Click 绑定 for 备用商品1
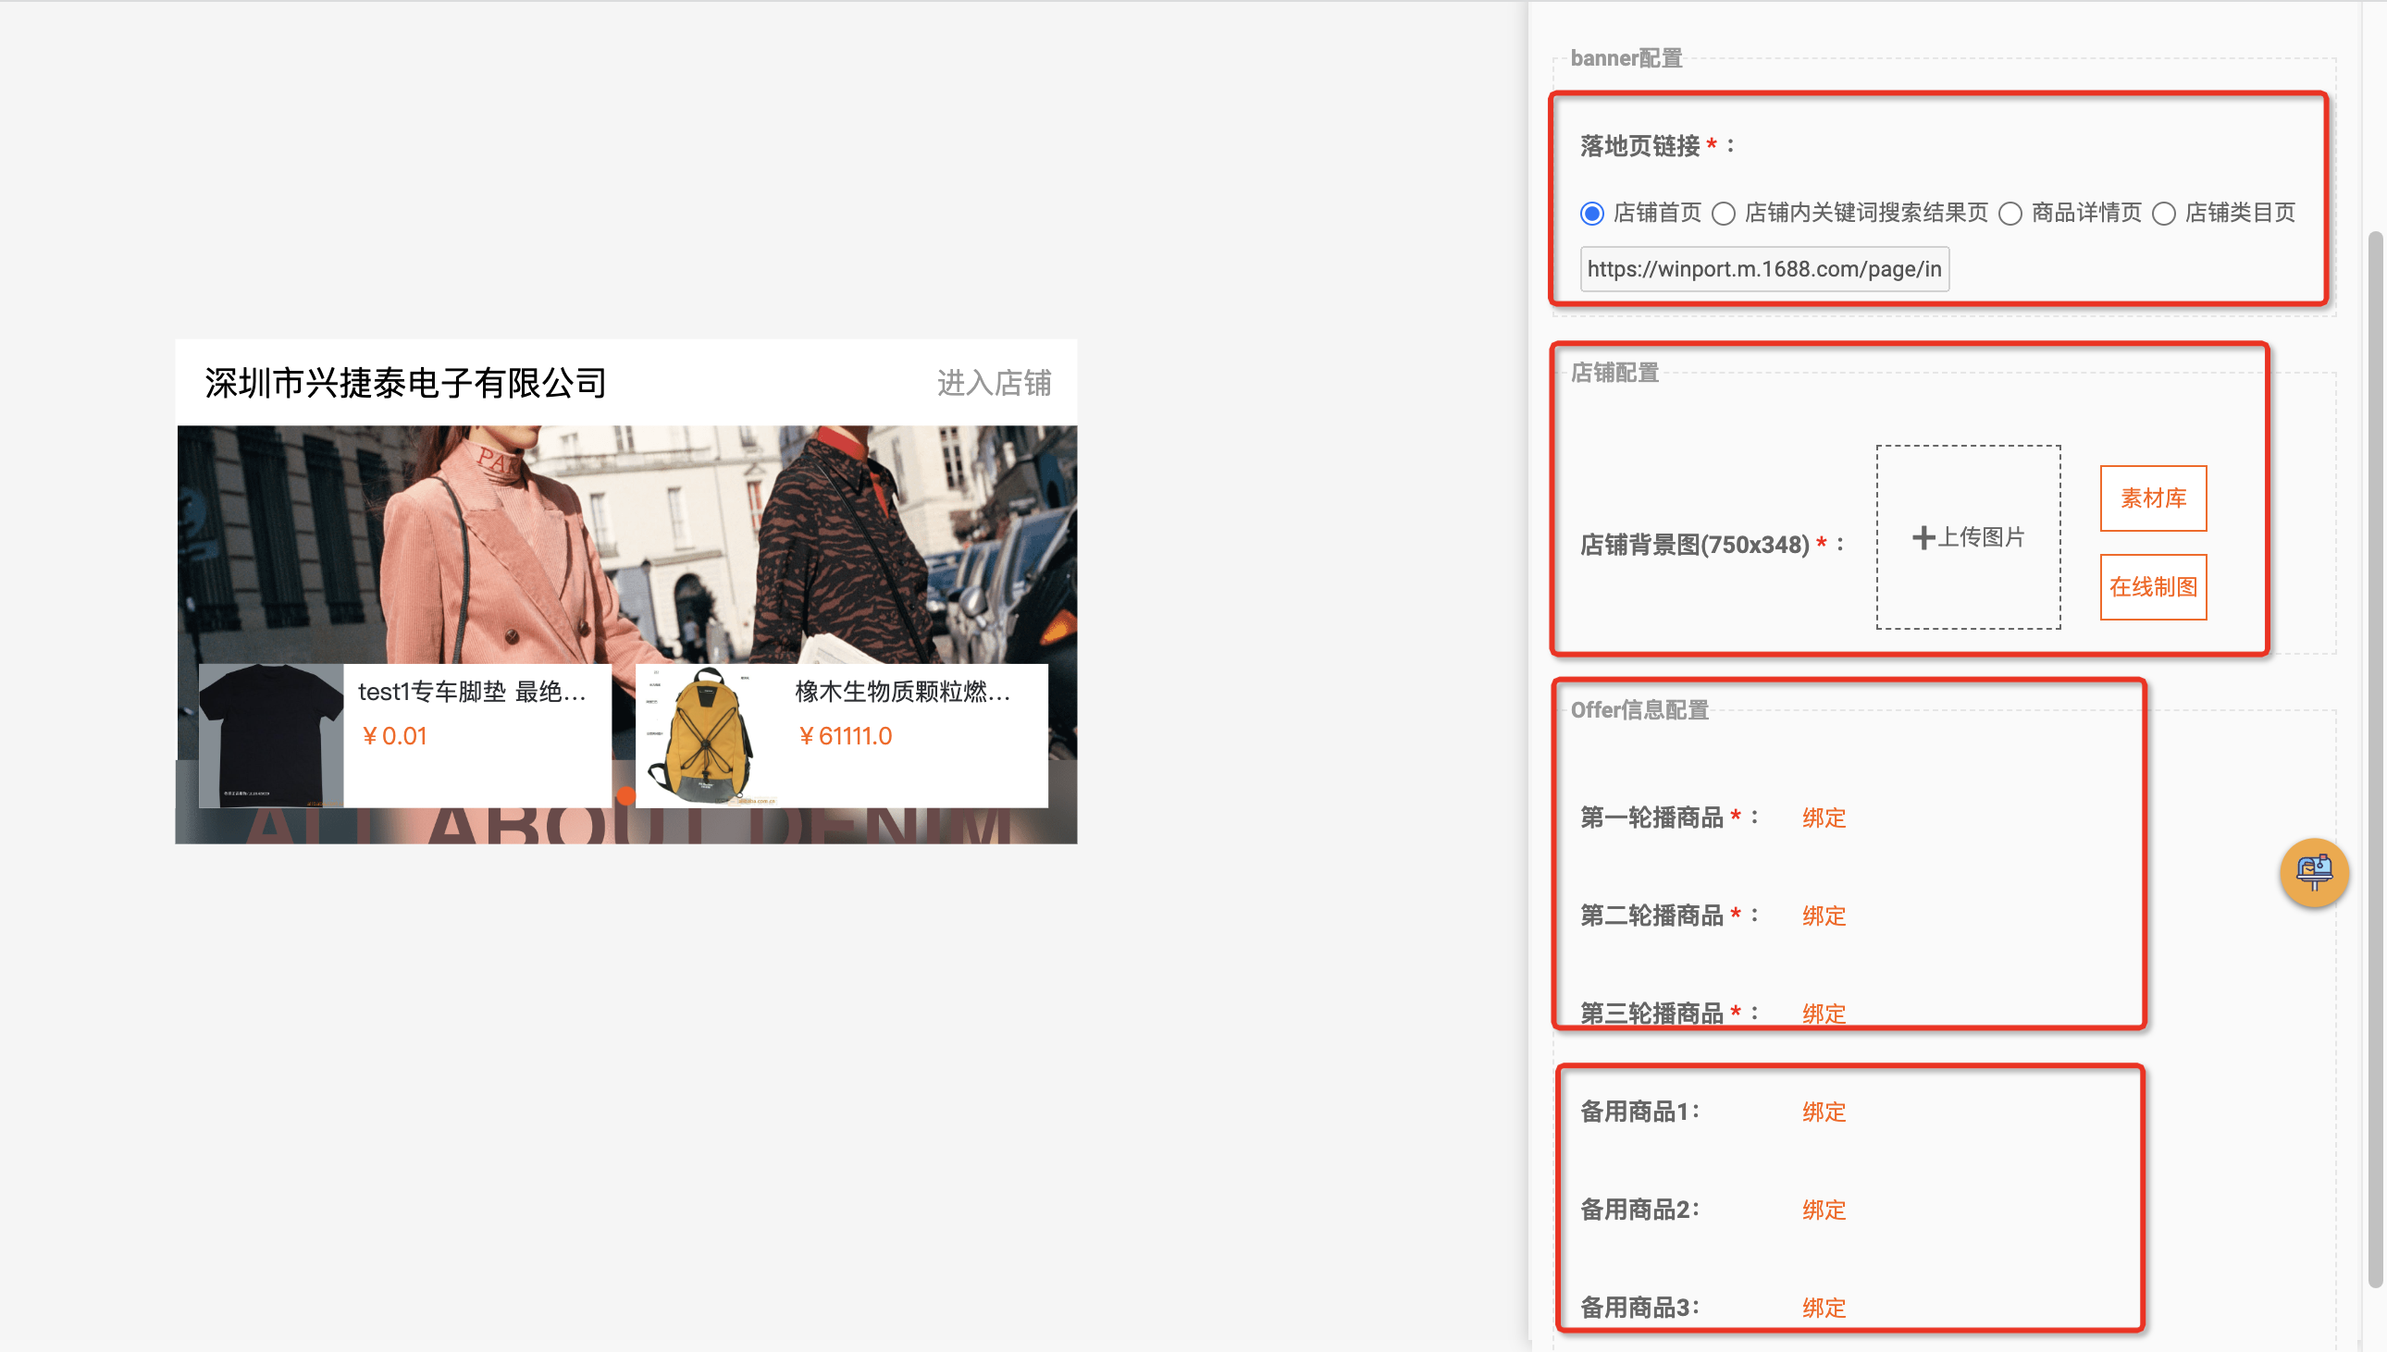 [1824, 1112]
